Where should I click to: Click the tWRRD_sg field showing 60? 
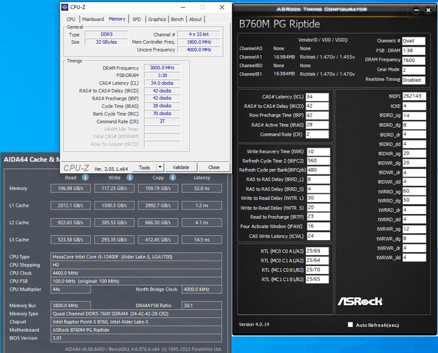(414, 191)
